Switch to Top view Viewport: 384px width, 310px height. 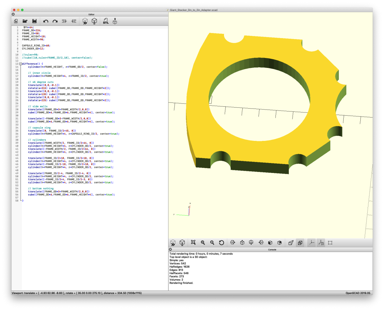242,243
